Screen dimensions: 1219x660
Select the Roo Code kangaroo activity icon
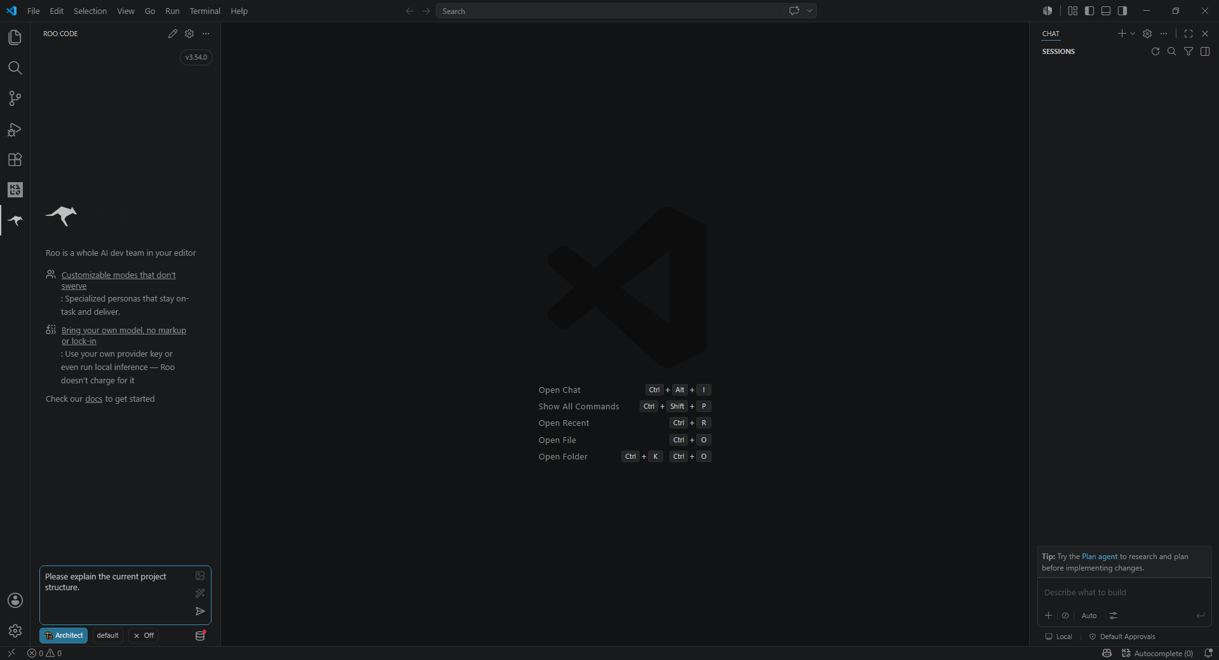click(x=15, y=220)
